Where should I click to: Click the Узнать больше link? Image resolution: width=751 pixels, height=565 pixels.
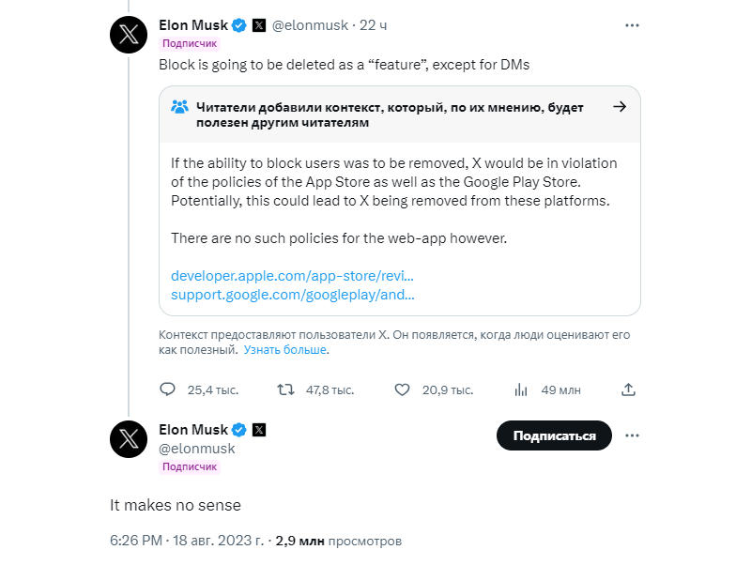tap(285, 349)
